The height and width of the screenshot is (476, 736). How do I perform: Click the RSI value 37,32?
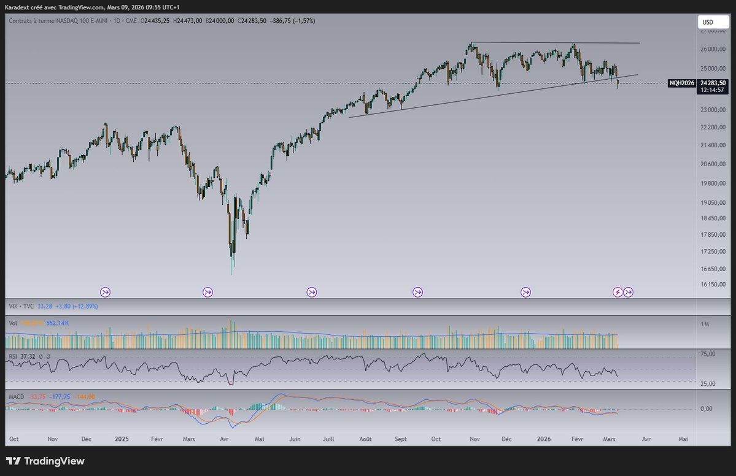click(x=28, y=356)
